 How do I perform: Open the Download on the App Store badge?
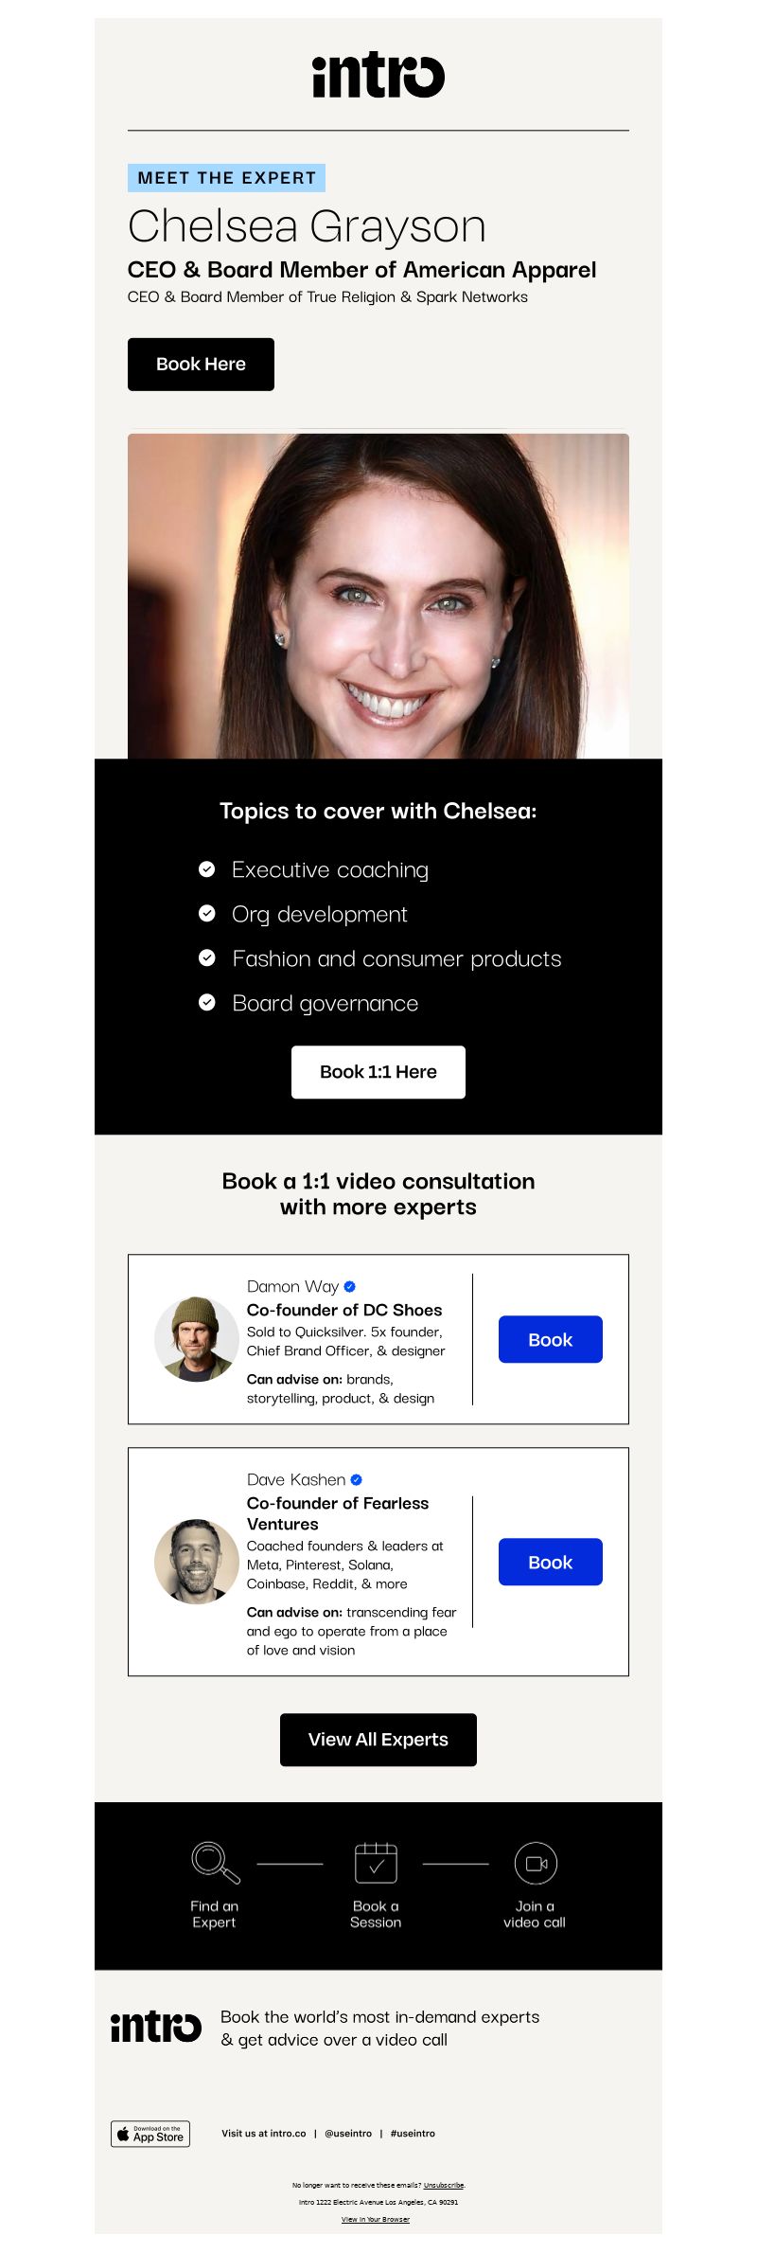[x=150, y=2133]
